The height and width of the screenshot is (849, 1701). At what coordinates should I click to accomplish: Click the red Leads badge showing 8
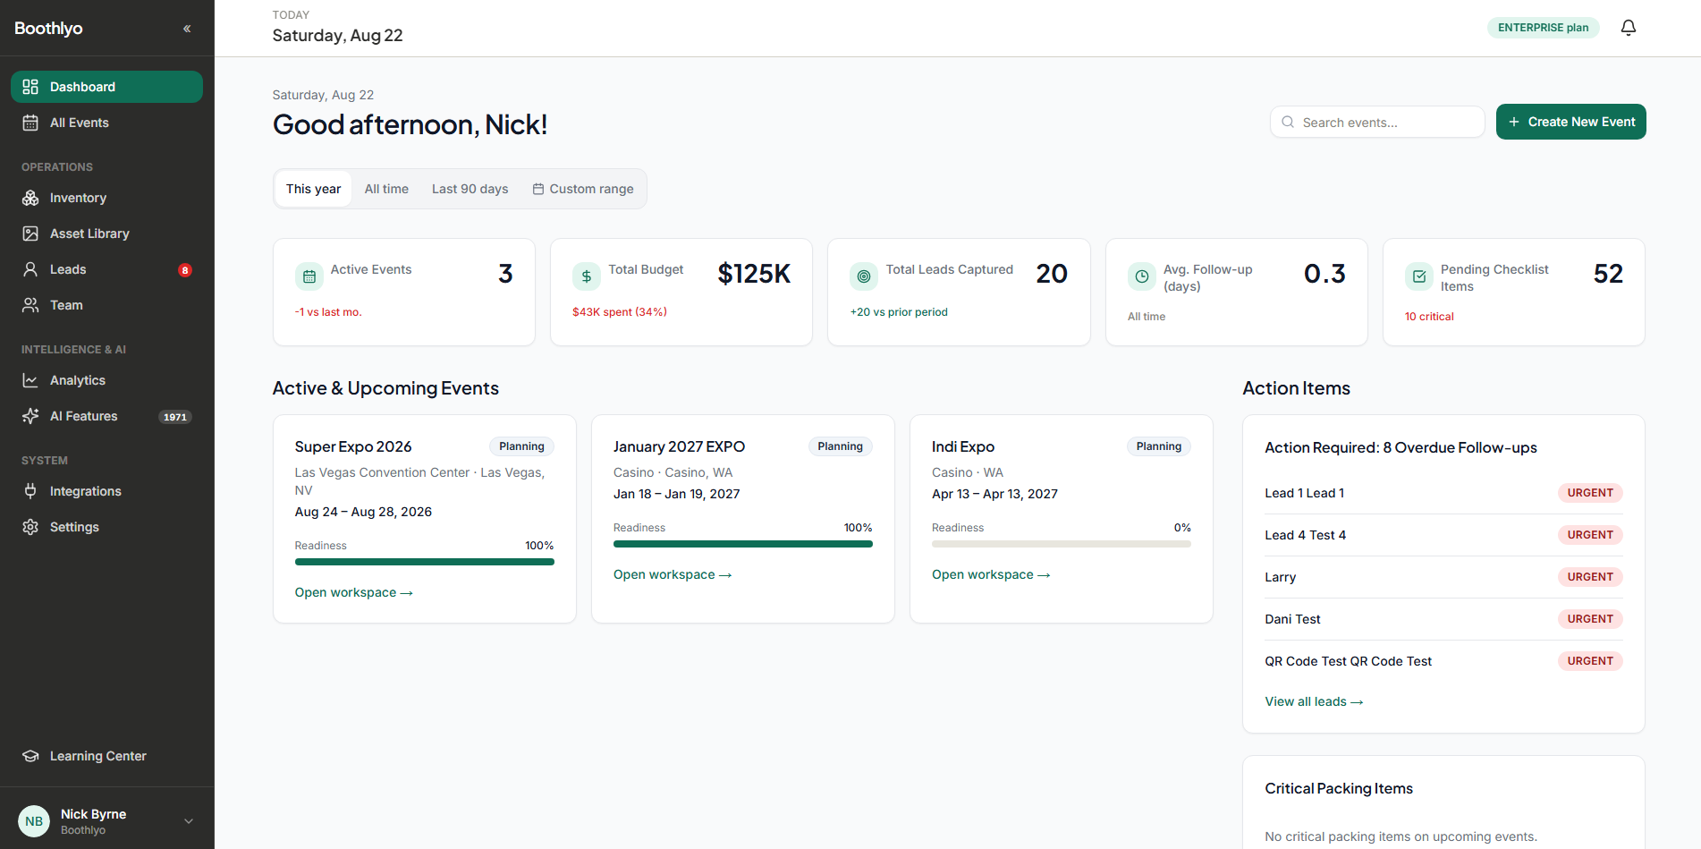click(185, 270)
